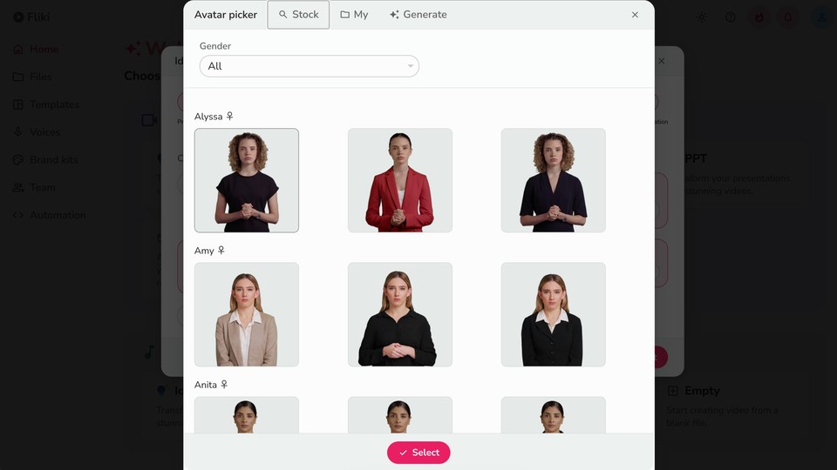Toggle light theme sun icon
Screen dimensions: 837x470
tap(701, 17)
